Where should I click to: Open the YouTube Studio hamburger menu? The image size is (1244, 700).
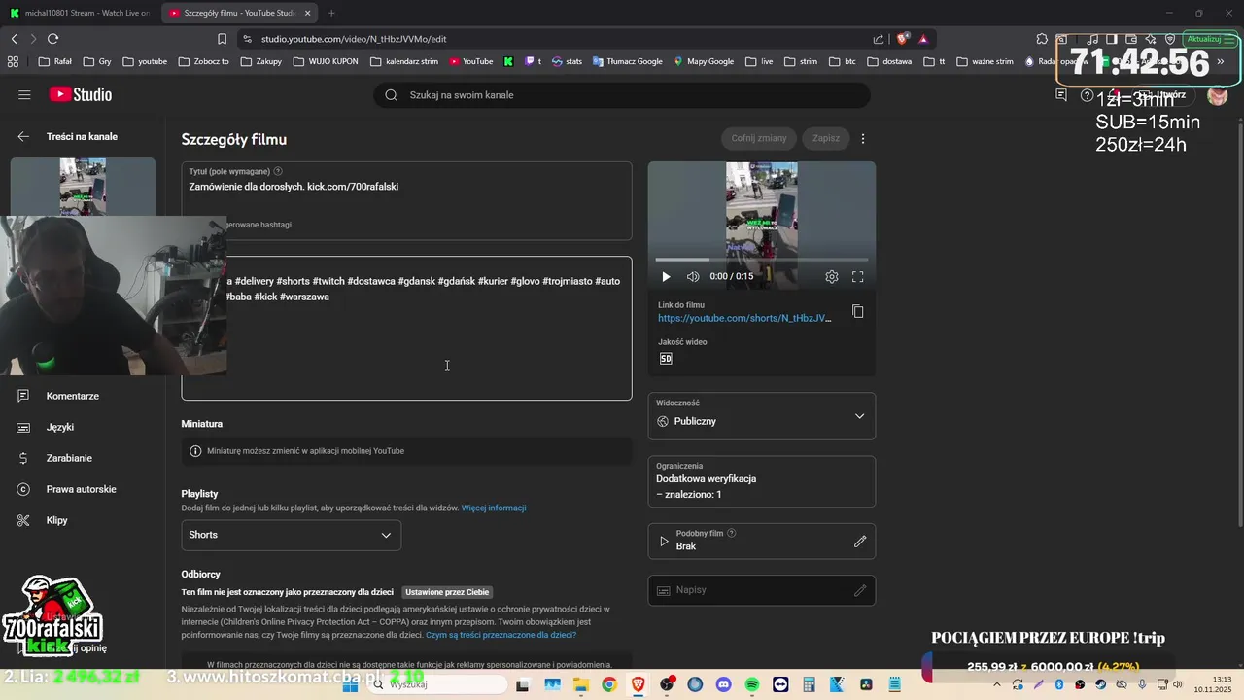coord(24,94)
